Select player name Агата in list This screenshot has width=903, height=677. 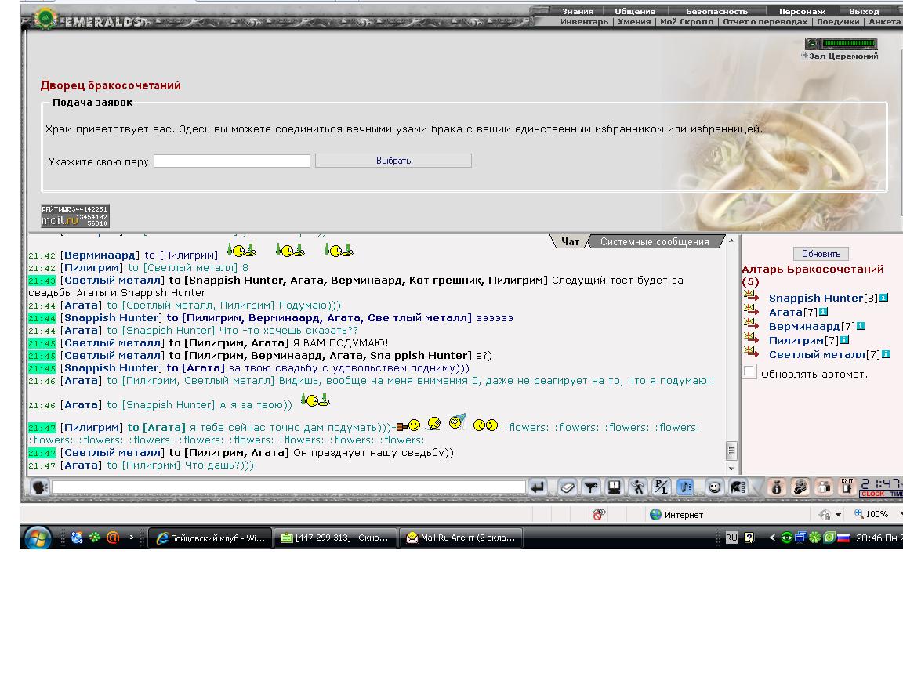785,312
